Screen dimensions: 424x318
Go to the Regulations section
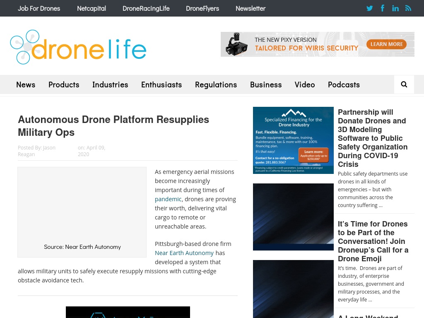click(216, 84)
